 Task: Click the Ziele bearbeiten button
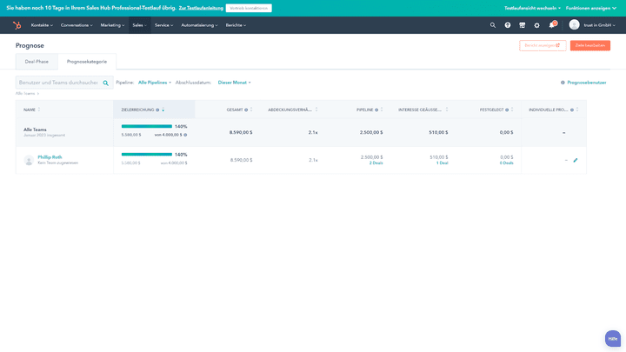click(x=589, y=45)
